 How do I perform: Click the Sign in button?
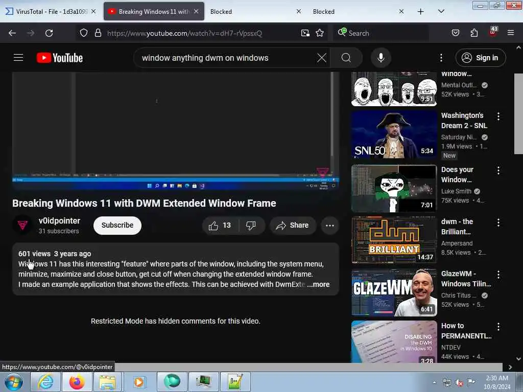point(480,58)
